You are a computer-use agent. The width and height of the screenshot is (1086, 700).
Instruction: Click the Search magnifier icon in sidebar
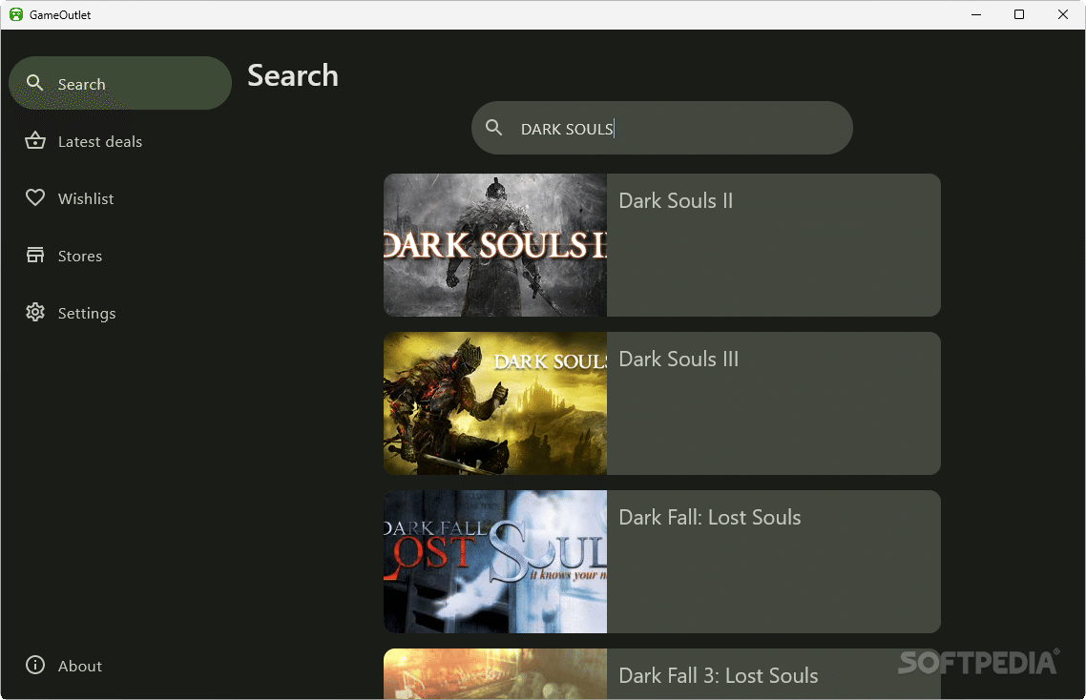[34, 83]
